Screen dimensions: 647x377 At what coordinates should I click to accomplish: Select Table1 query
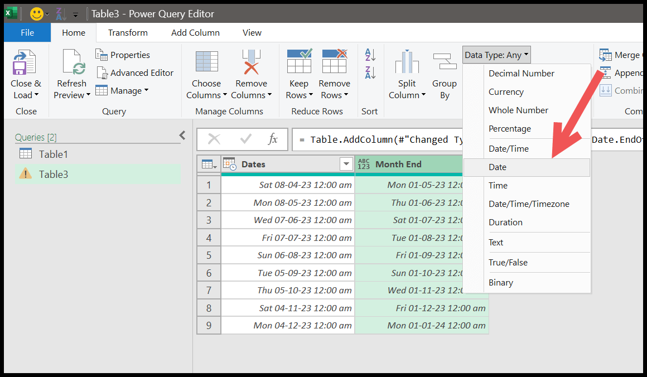coord(98,154)
